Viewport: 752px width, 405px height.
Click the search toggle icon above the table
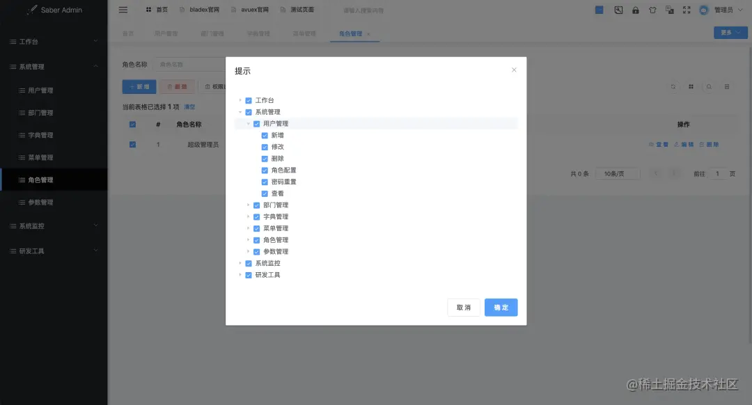[x=708, y=86]
